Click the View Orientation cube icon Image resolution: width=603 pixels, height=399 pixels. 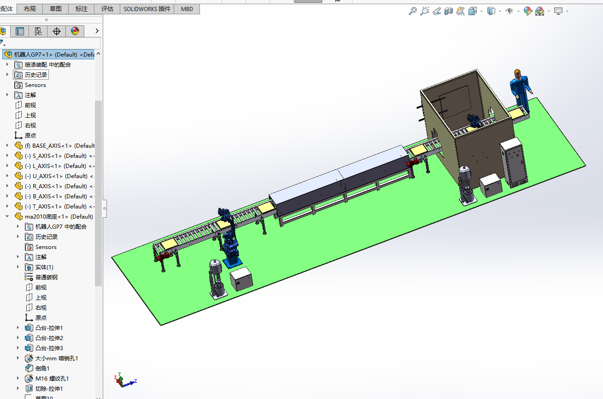click(473, 11)
